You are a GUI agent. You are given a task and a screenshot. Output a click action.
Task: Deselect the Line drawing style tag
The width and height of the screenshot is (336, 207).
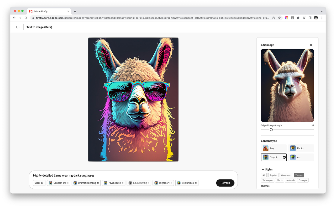point(149,183)
